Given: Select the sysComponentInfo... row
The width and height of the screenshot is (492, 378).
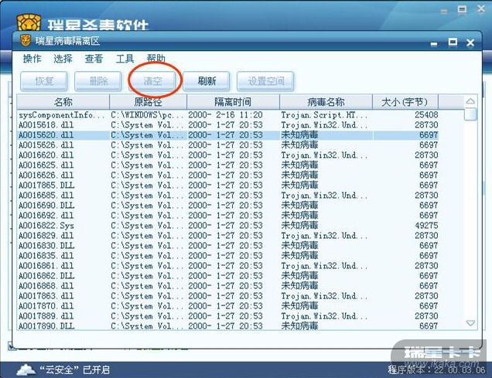Looking at the screenshot, I should pyautogui.click(x=227, y=114).
